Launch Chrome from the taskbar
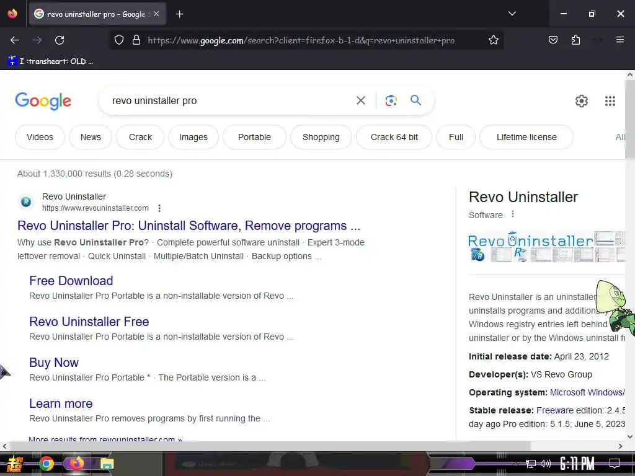 coord(46,464)
